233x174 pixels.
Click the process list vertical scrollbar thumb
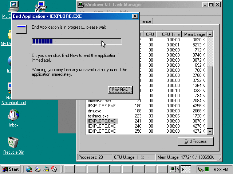click(210, 97)
